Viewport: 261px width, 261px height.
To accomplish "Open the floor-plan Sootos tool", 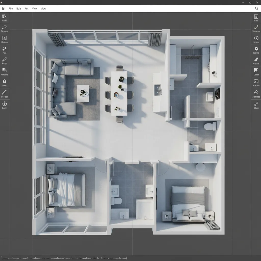I will point(5,40).
